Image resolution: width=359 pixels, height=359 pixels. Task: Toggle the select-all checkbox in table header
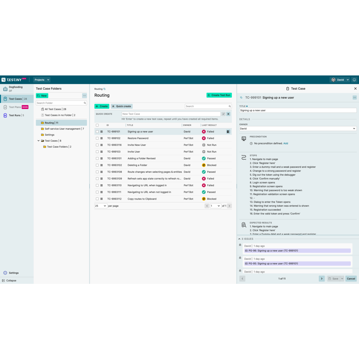97,125
